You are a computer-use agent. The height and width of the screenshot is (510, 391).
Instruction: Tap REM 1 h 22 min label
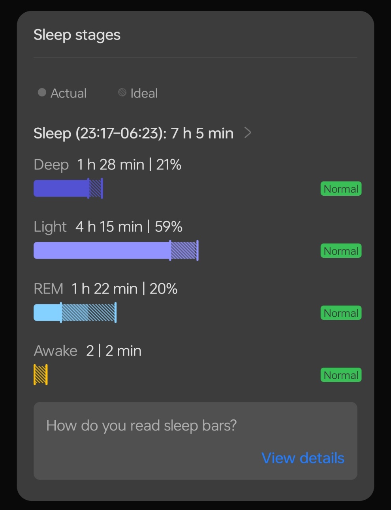(x=105, y=289)
